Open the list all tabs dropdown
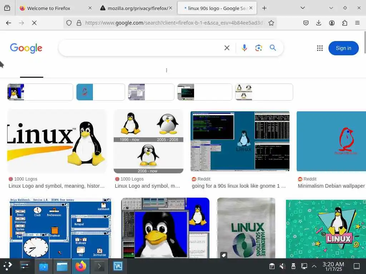Viewport: 366px width, 274px height. pos(303,8)
